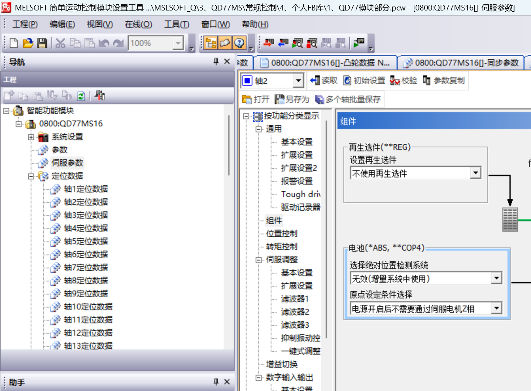The image size is (531, 391).
Task: Open a project with the folder icon
Action: coord(28,43)
